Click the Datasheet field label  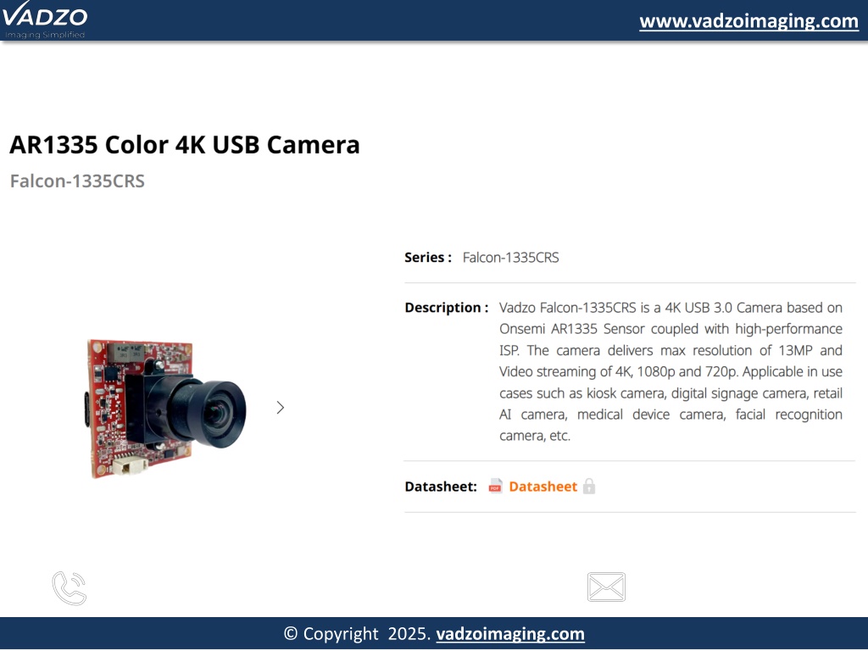point(441,487)
